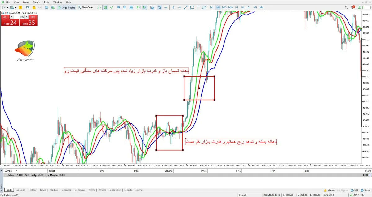Open the View menu
The height and width of the screenshot is (197, 372).
[16, 2]
